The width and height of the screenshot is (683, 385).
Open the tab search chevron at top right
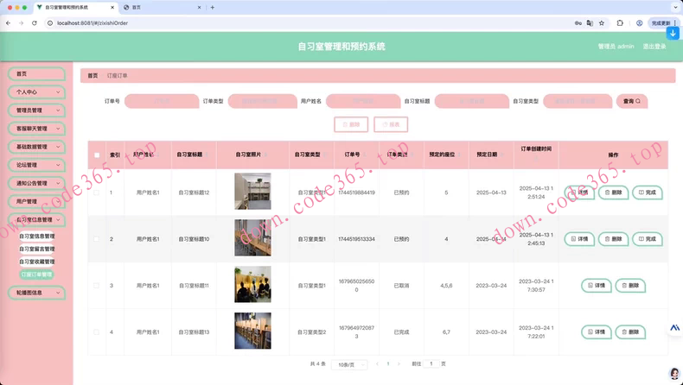(x=675, y=8)
